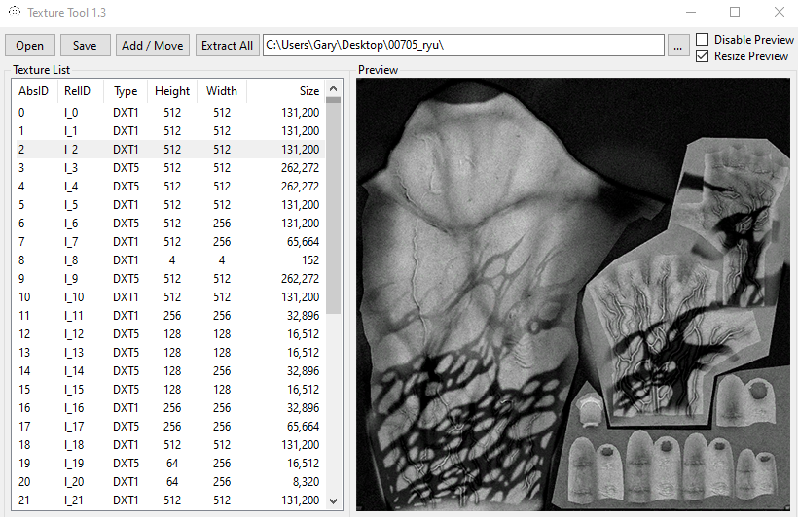Image resolution: width=798 pixels, height=517 pixels.
Task: Click the list scroll up arrow
Action: pos(334,88)
